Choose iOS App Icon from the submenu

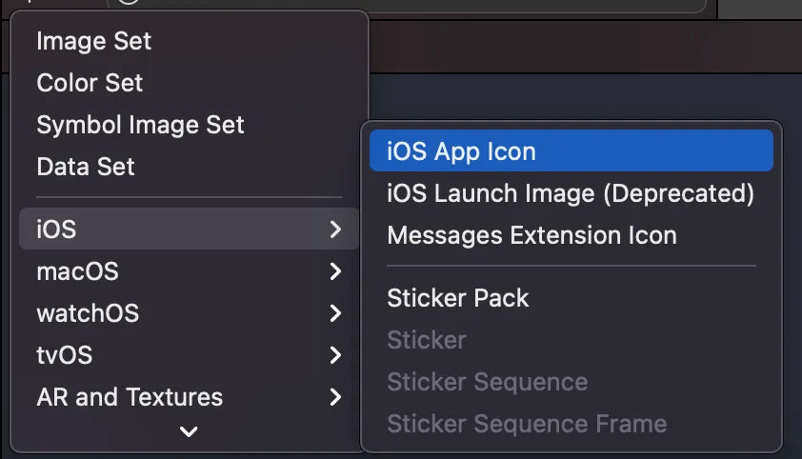point(461,151)
